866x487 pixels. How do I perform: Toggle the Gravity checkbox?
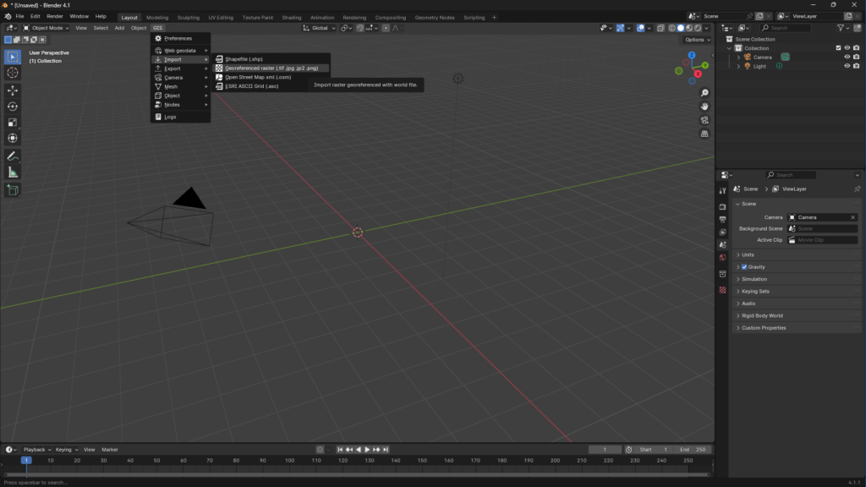(x=744, y=267)
